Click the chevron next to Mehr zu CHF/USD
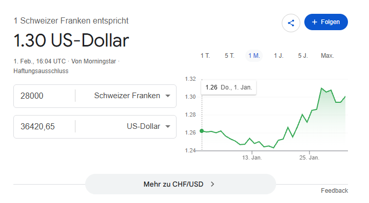The width and height of the screenshot is (369, 203). click(212, 184)
